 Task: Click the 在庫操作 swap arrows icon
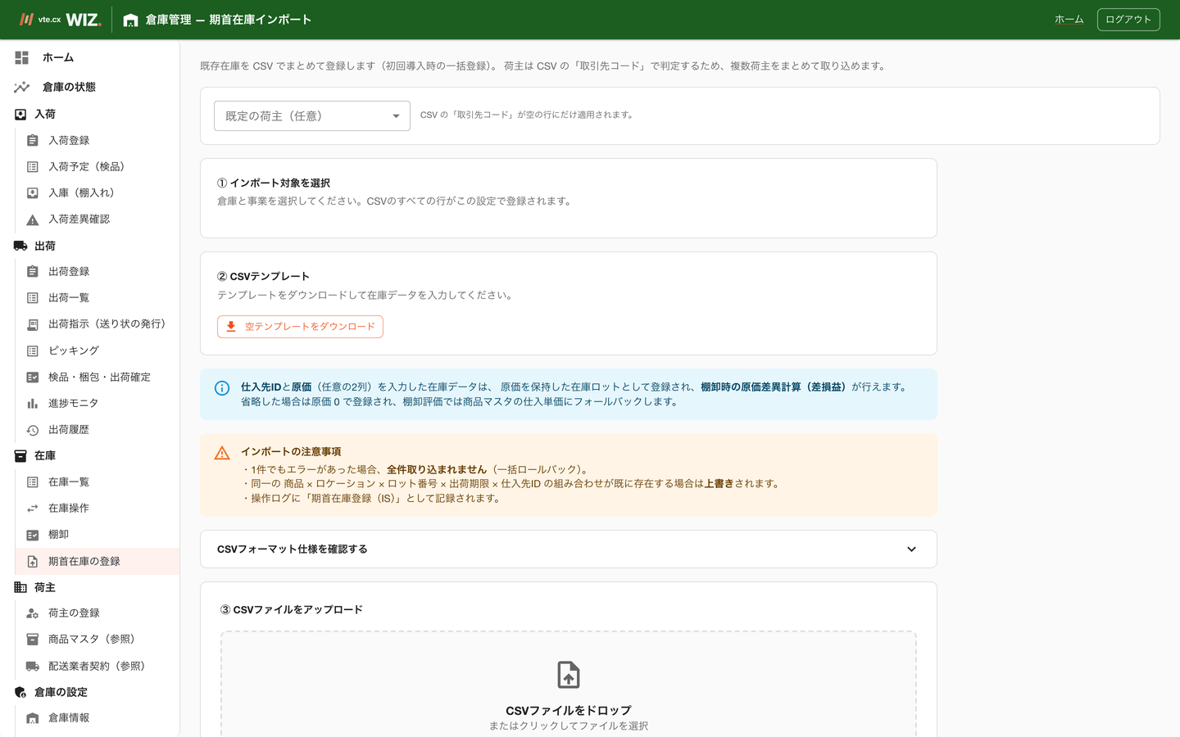pos(33,509)
